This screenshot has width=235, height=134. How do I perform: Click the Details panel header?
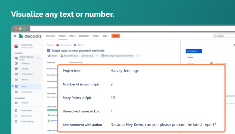click(x=190, y=57)
